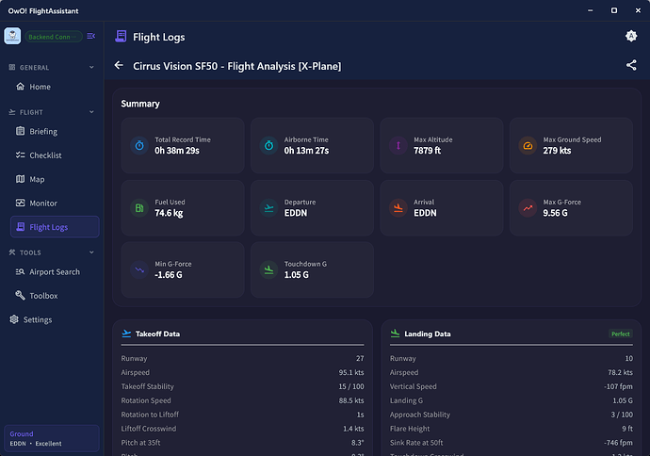Click the Arrival plane icon

tap(398, 207)
